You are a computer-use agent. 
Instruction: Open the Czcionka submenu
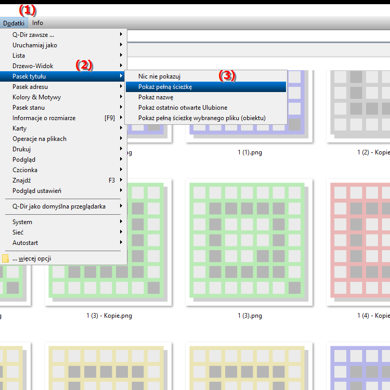(x=63, y=170)
